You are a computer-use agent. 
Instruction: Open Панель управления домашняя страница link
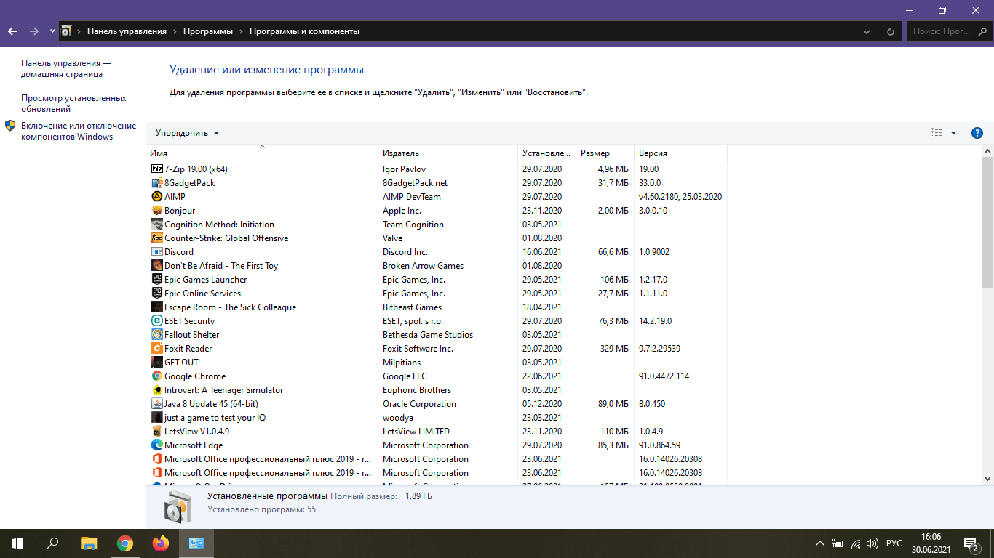(x=66, y=68)
